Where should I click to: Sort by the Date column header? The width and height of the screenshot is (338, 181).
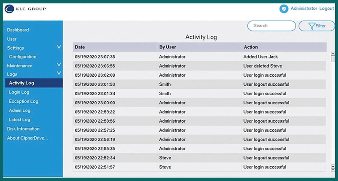pyautogui.click(x=80, y=47)
